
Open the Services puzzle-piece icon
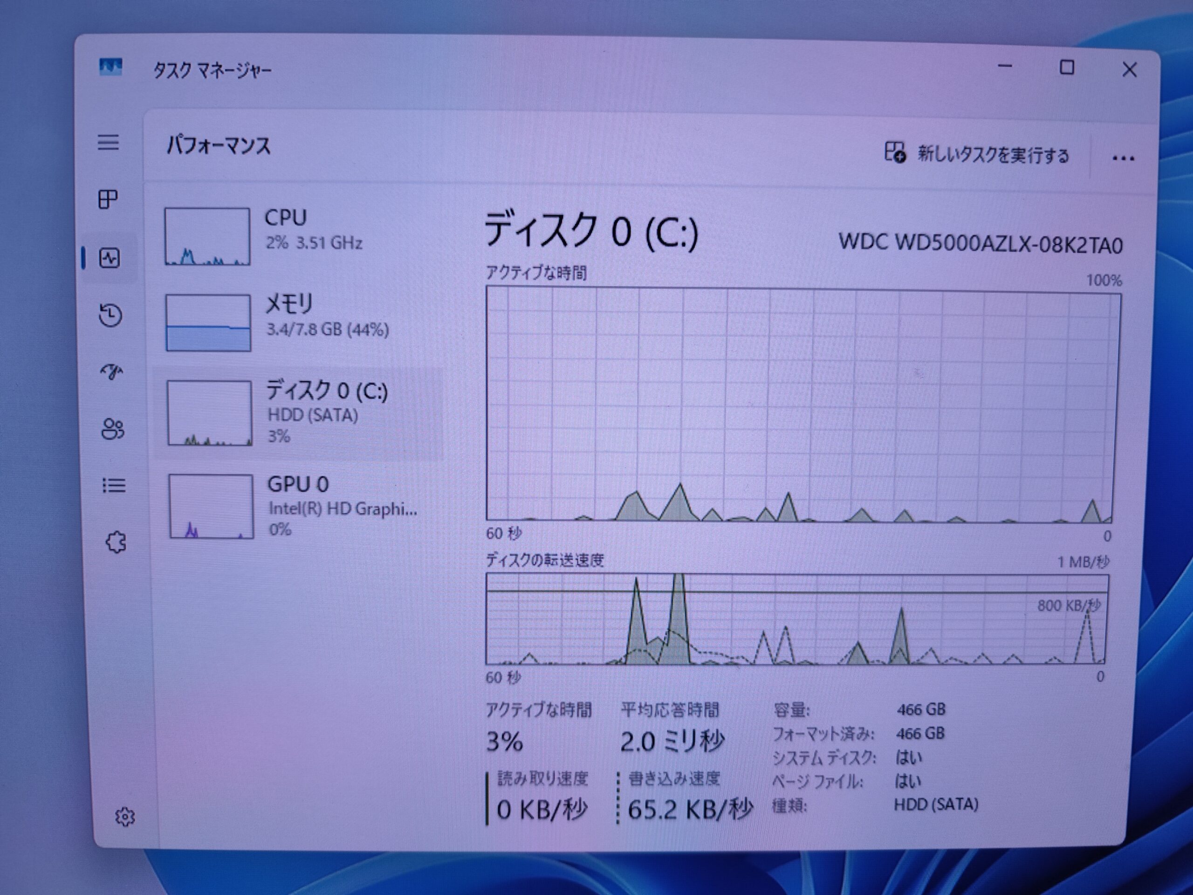[116, 542]
